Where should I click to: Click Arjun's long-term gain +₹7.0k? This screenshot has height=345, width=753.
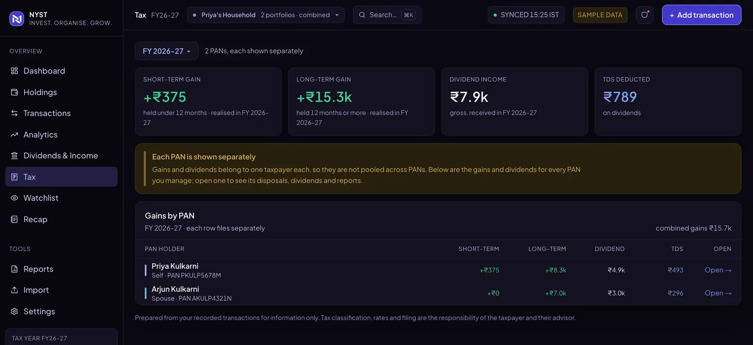tap(556, 293)
